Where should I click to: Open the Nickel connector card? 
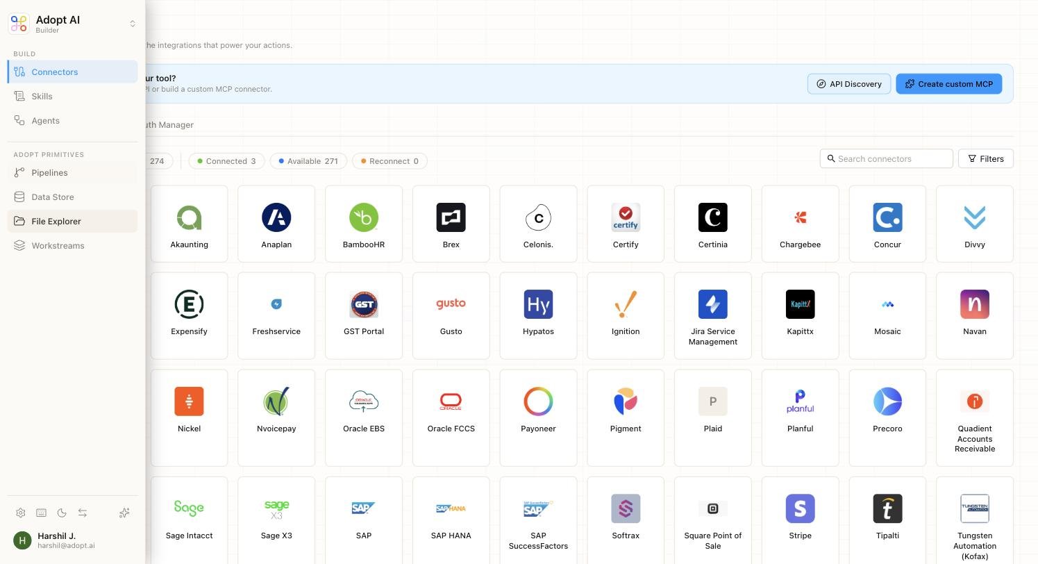[189, 417]
